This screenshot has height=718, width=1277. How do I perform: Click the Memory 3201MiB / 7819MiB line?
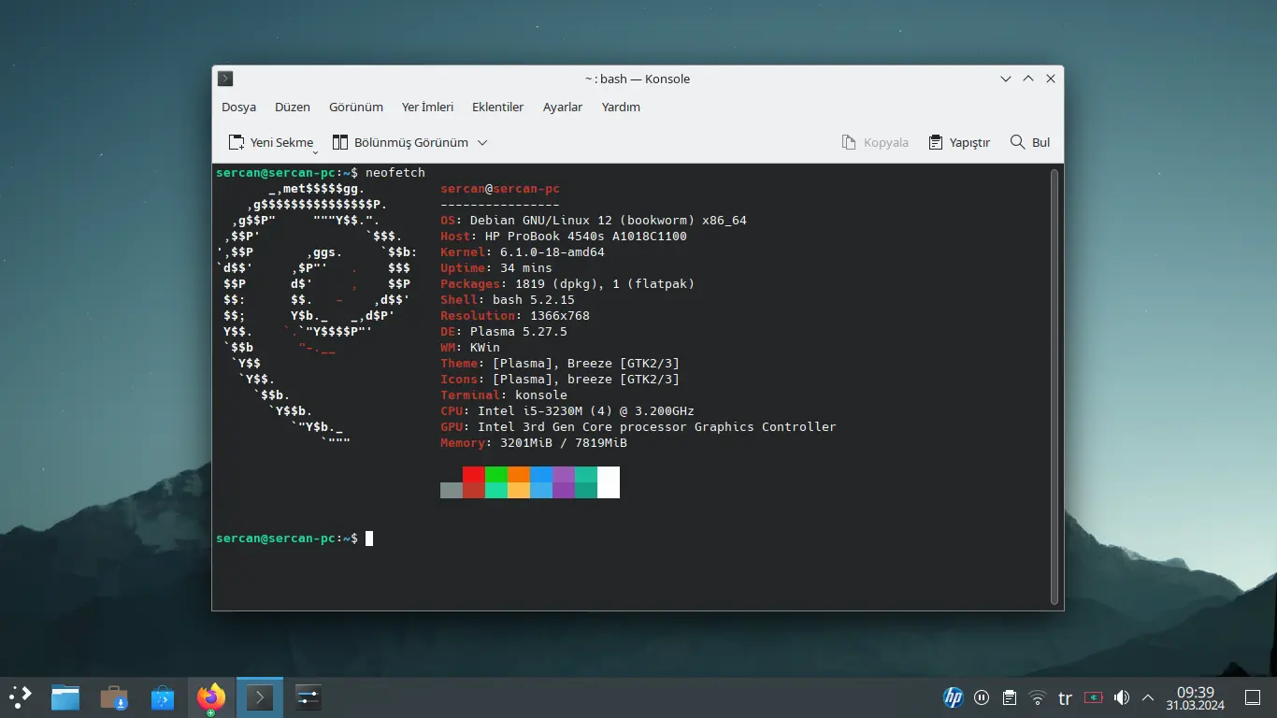click(534, 443)
